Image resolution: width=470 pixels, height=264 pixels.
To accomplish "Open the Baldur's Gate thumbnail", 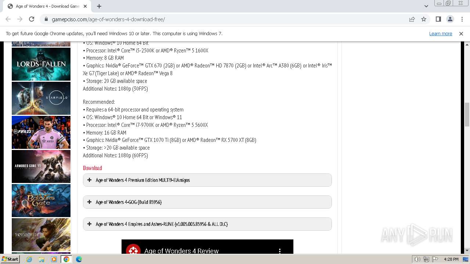I will [41, 201].
